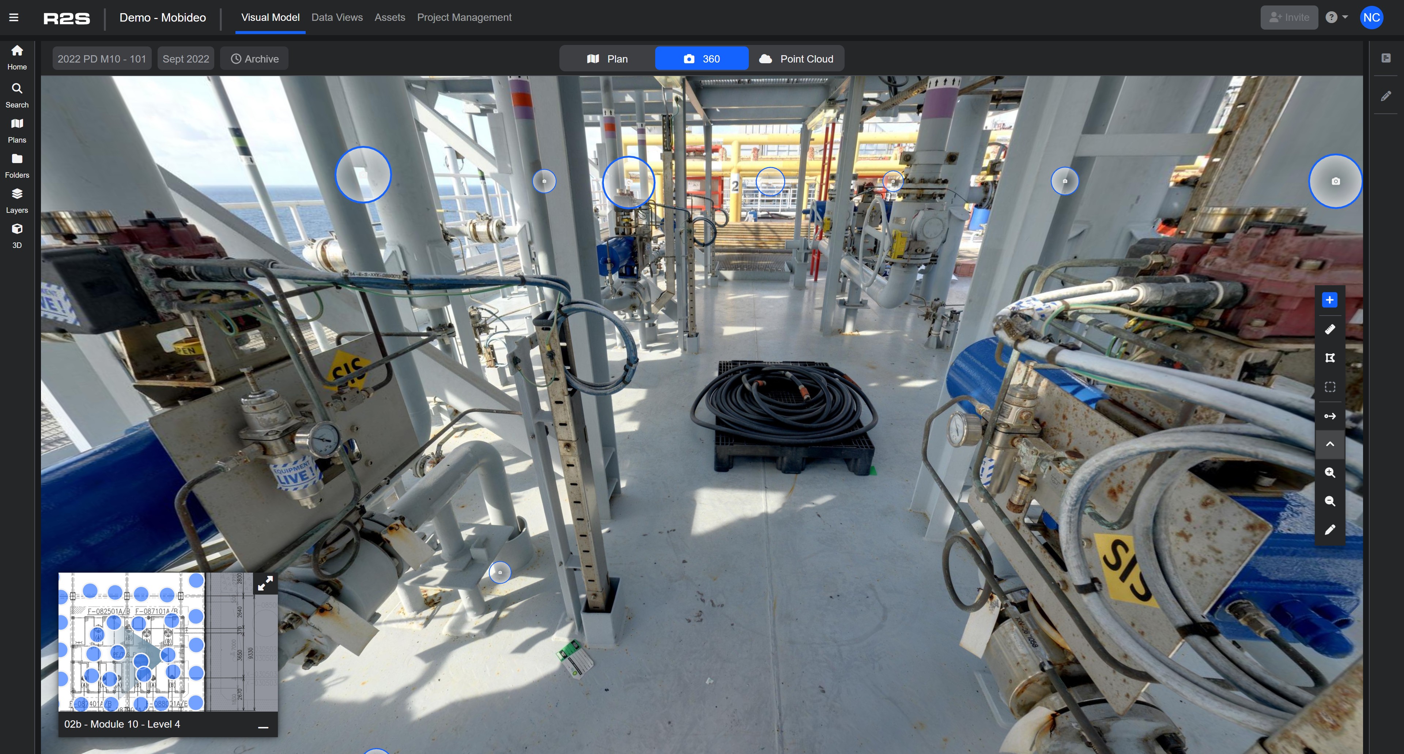Click the Sept 2022 date chip
This screenshot has height=754, width=1404.
[186, 59]
